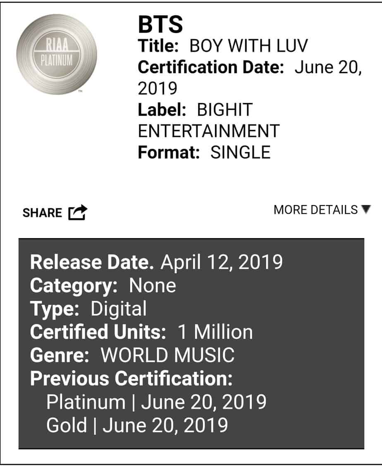Click the BOY WITH LUV title
The image size is (382, 467).
[x=248, y=46]
